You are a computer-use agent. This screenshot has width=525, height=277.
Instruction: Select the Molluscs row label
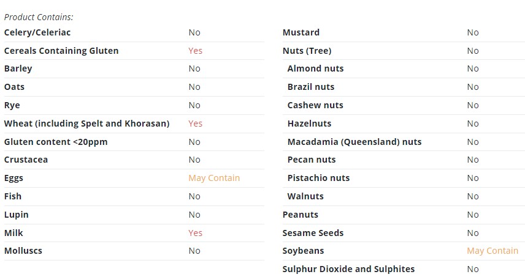point(23,251)
